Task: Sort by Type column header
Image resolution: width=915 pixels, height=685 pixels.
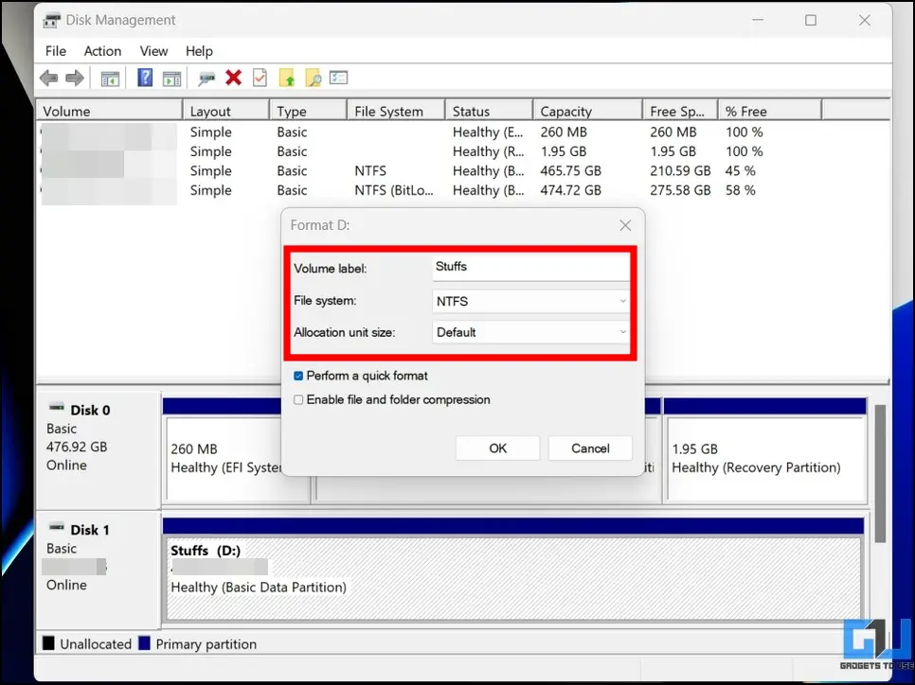Action: pyautogui.click(x=308, y=111)
